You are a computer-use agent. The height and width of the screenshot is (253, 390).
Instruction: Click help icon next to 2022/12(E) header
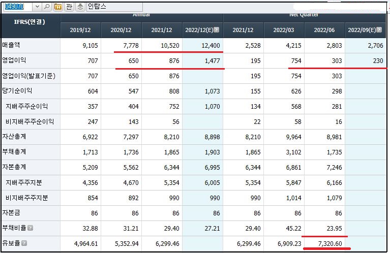pyautogui.click(x=217, y=30)
